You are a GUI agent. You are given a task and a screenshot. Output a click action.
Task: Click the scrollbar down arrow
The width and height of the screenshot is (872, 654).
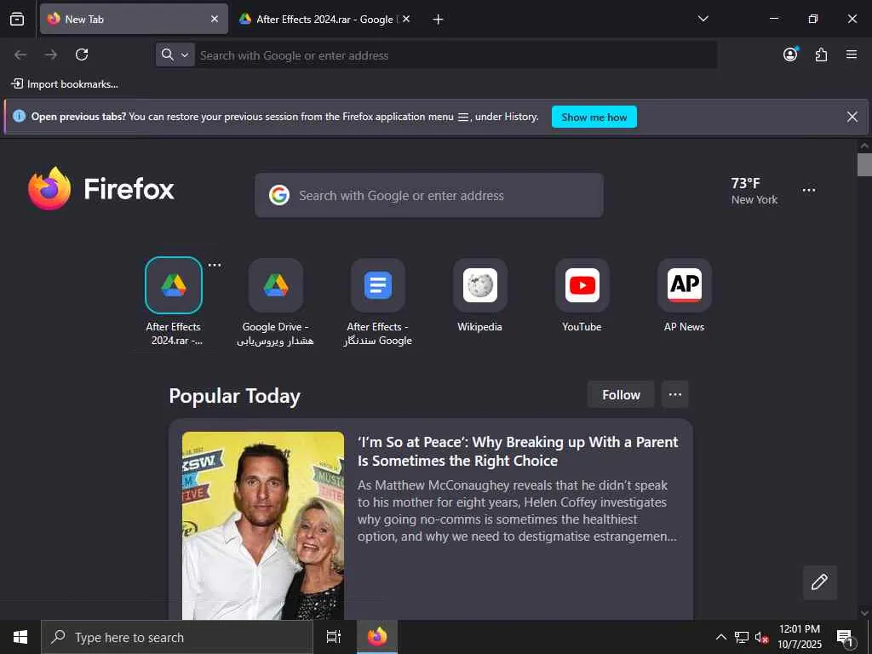864,613
